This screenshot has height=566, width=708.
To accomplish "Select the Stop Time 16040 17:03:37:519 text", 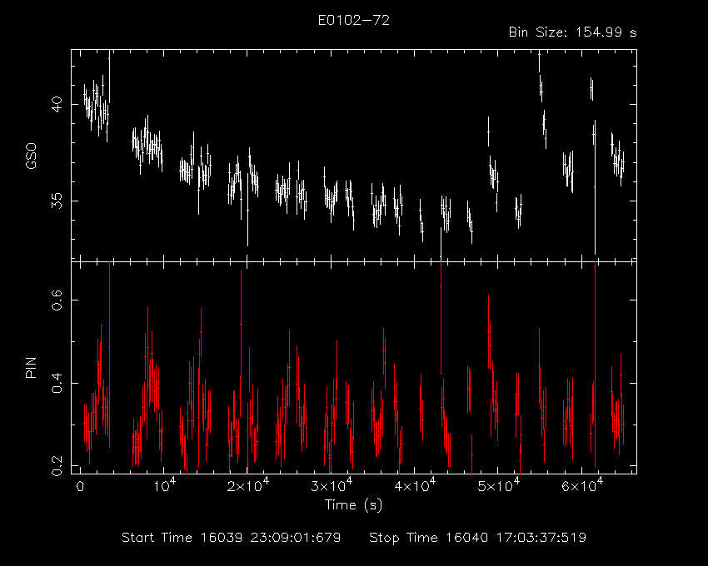I will [478, 538].
